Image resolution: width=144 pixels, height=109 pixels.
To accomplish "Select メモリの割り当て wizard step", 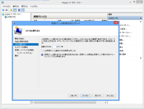I will [x=26, y=44].
